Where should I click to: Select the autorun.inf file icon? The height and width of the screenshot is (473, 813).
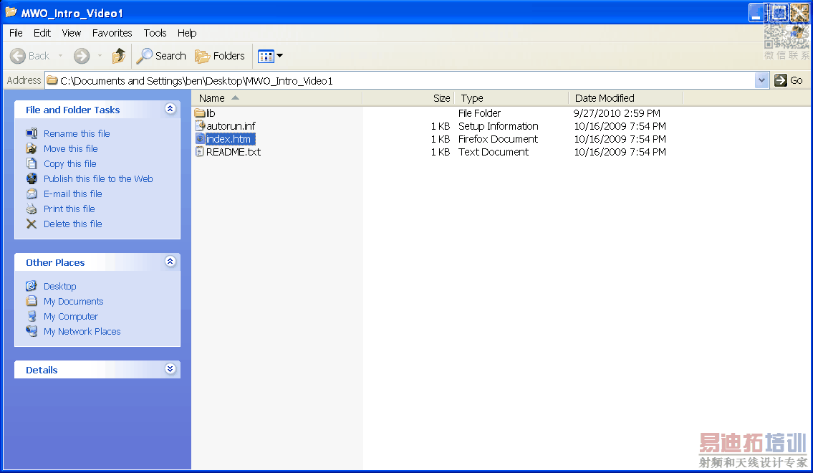[200, 125]
